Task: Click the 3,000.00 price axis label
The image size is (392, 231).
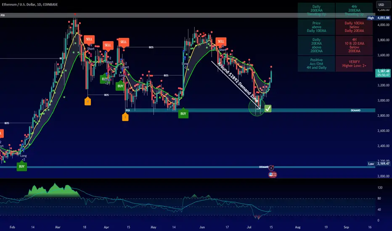Action: coord(383,100)
